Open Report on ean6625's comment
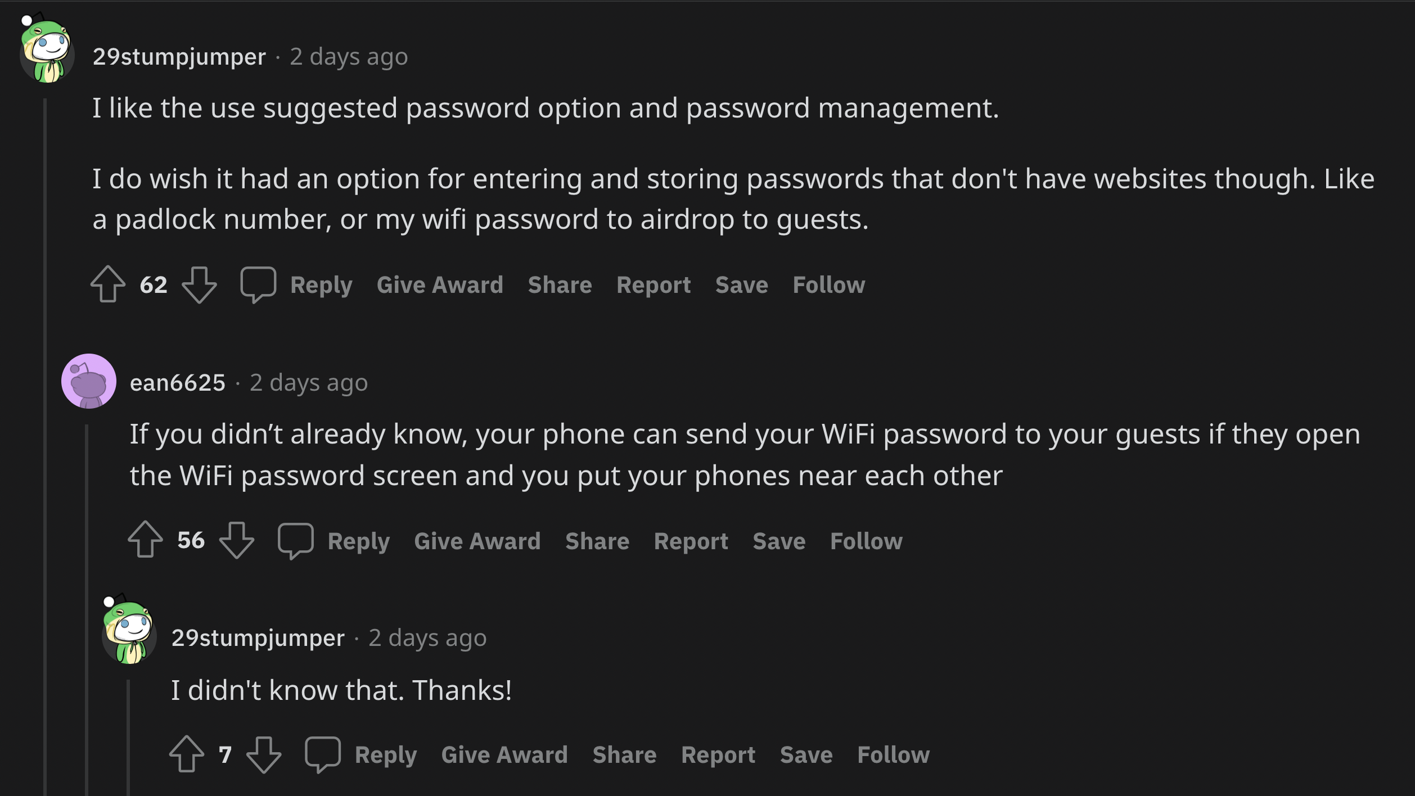The image size is (1415, 796). click(689, 540)
